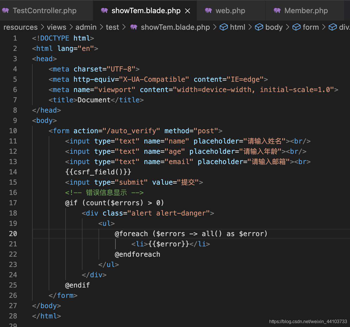
Task: Expand chevron after test in breadcrumb
Action: point(124,27)
